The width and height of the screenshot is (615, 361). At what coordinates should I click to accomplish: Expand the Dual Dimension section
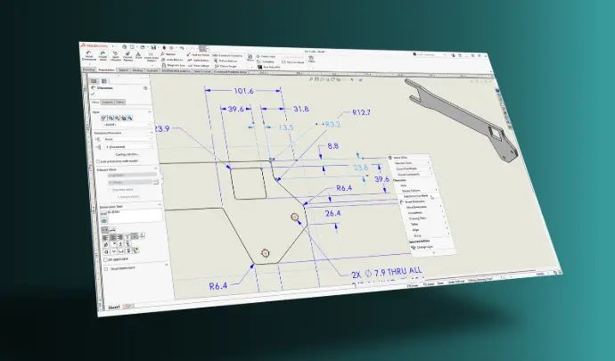pos(167,265)
